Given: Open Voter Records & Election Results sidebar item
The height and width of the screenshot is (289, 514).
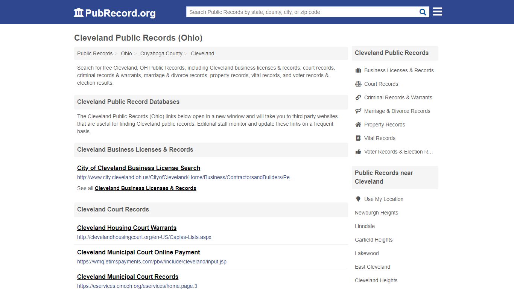Looking at the screenshot, I should [398, 152].
